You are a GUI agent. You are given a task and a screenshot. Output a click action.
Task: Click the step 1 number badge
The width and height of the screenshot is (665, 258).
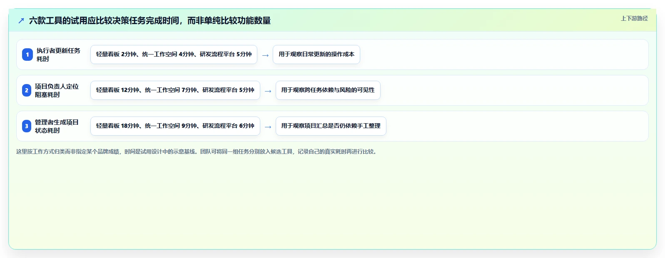coord(27,55)
